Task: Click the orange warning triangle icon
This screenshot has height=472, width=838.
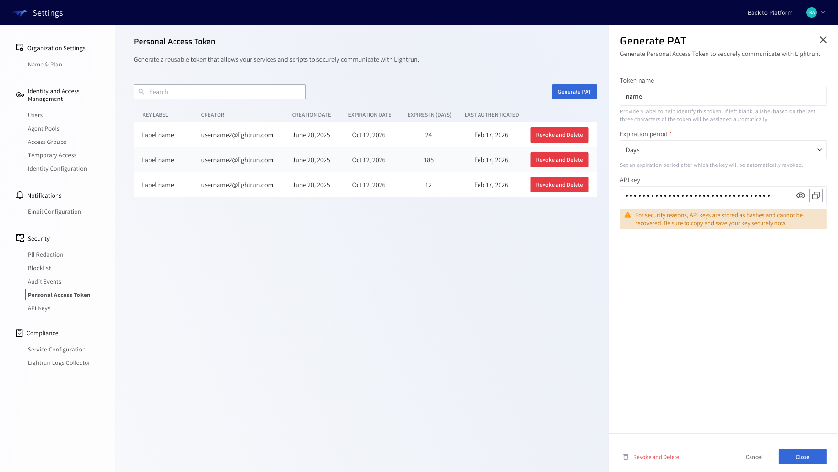Action: (x=628, y=215)
